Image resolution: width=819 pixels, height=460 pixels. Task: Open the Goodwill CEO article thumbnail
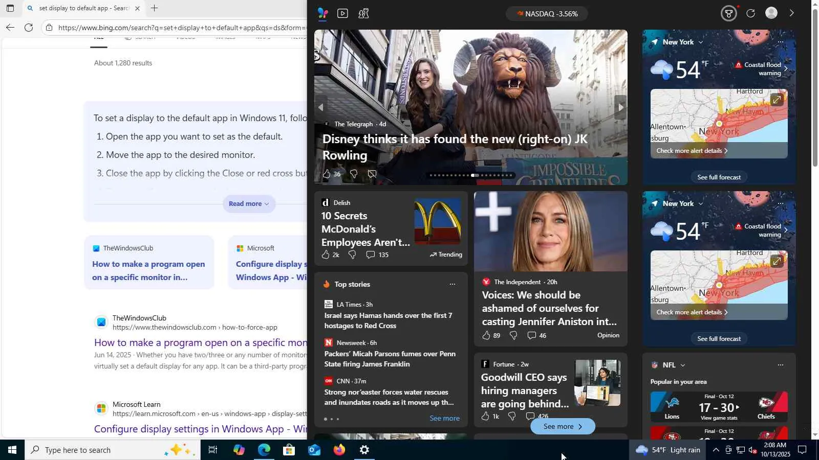pyautogui.click(x=597, y=383)
